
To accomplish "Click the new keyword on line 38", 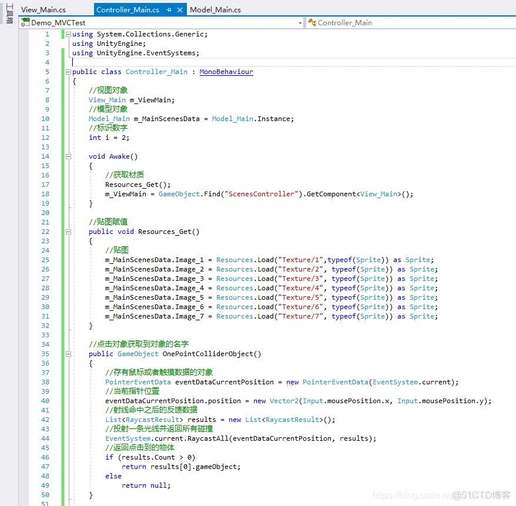I will pyautogui.click(x=292, y=383).
